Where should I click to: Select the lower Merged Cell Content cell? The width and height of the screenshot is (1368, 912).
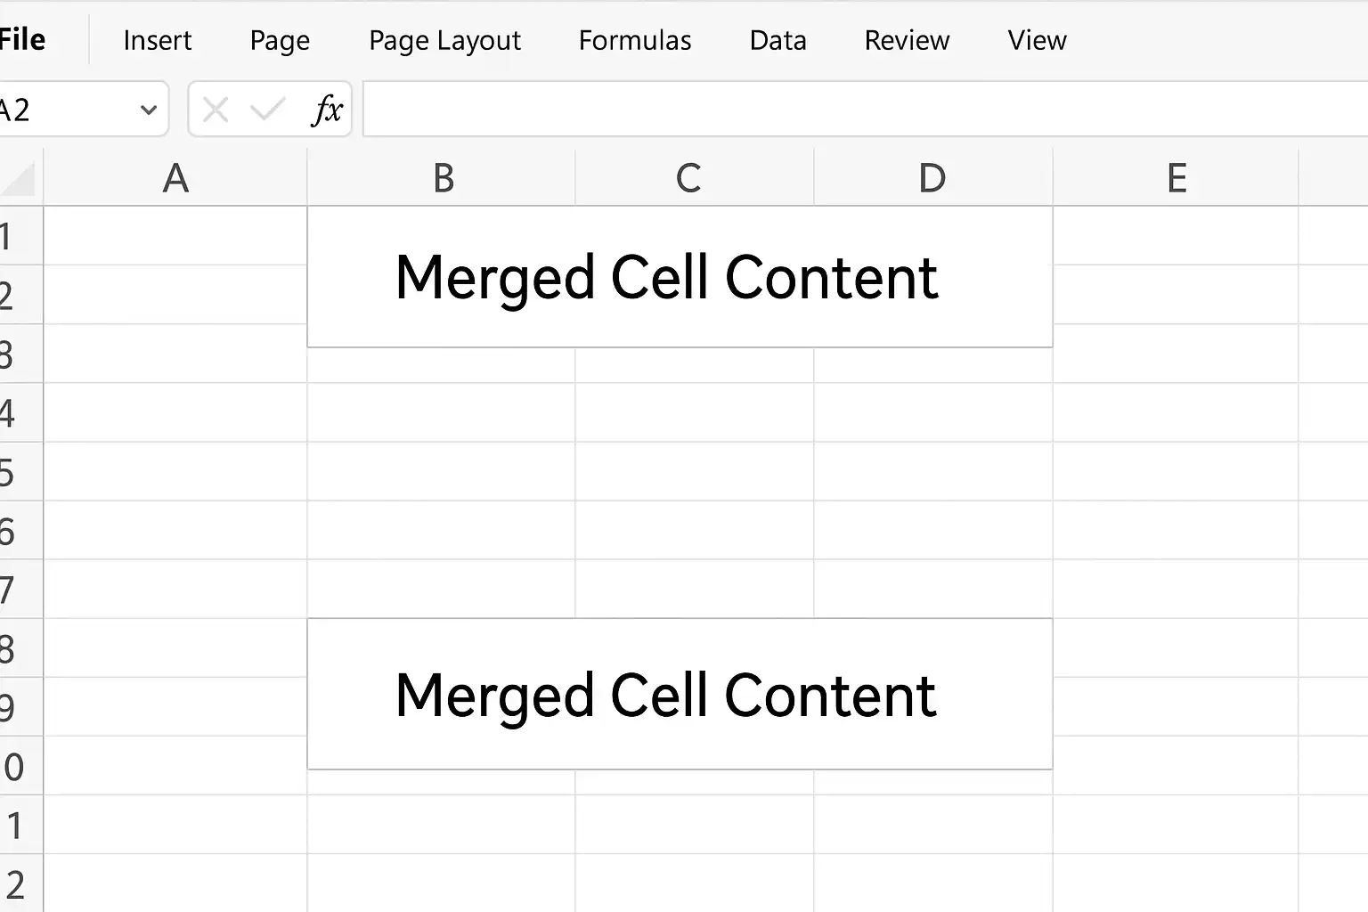point(680,694)
